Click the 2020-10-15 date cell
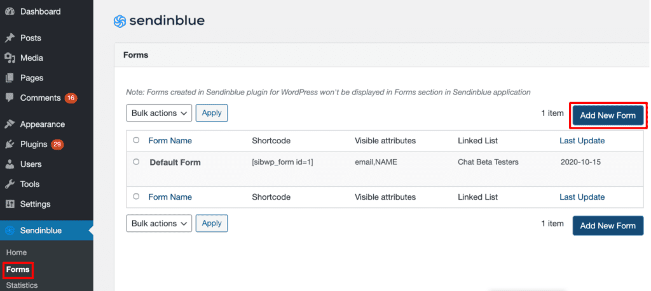Screen dimensions: 651x291 click(580, 162)
